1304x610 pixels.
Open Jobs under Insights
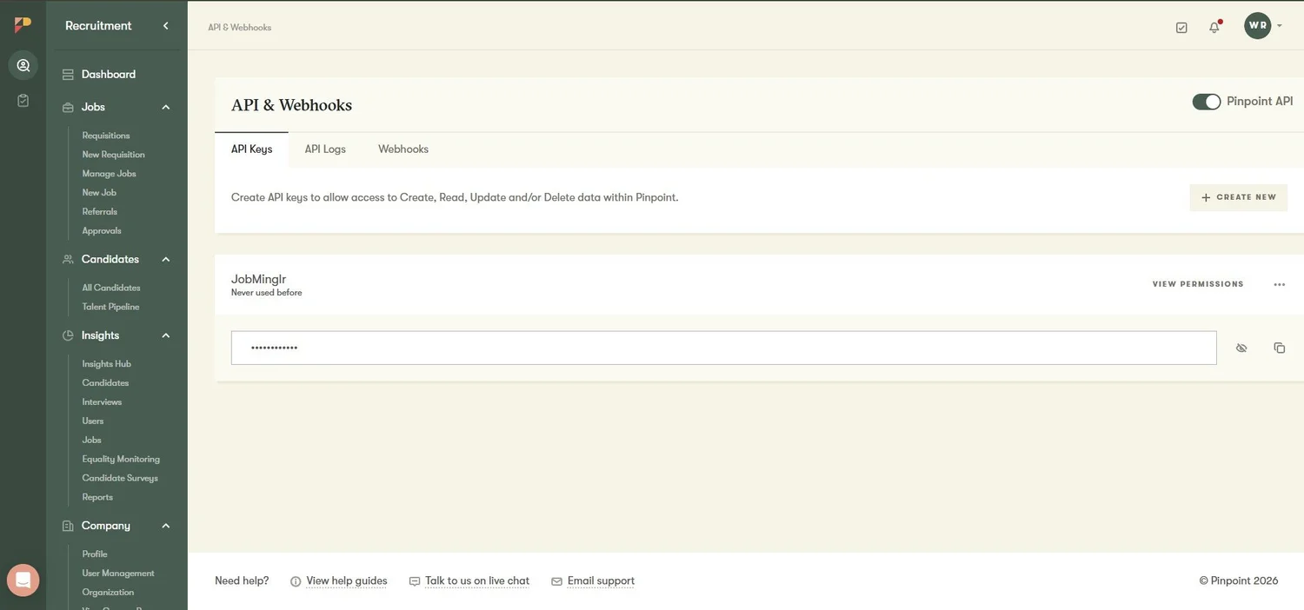(x=92, y=441)
